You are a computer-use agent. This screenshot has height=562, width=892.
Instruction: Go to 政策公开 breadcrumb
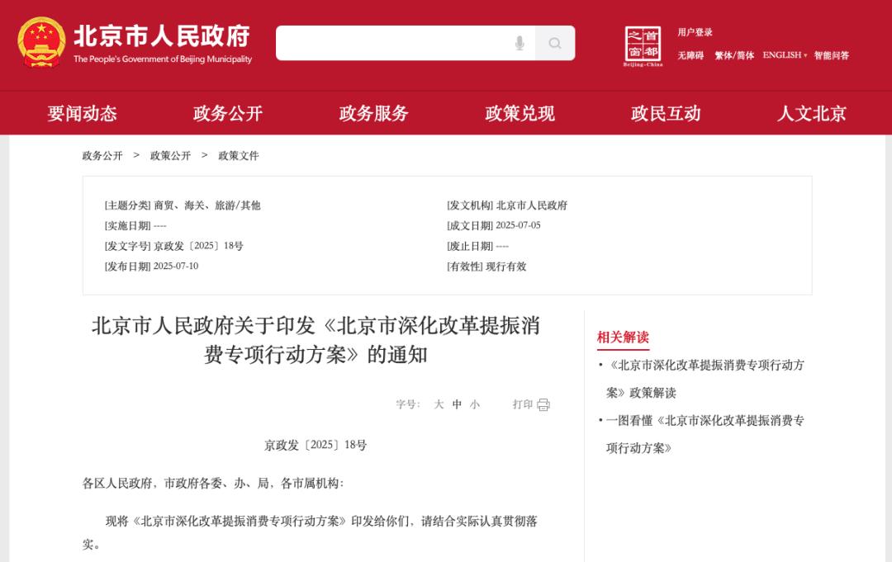pos(170,156)
